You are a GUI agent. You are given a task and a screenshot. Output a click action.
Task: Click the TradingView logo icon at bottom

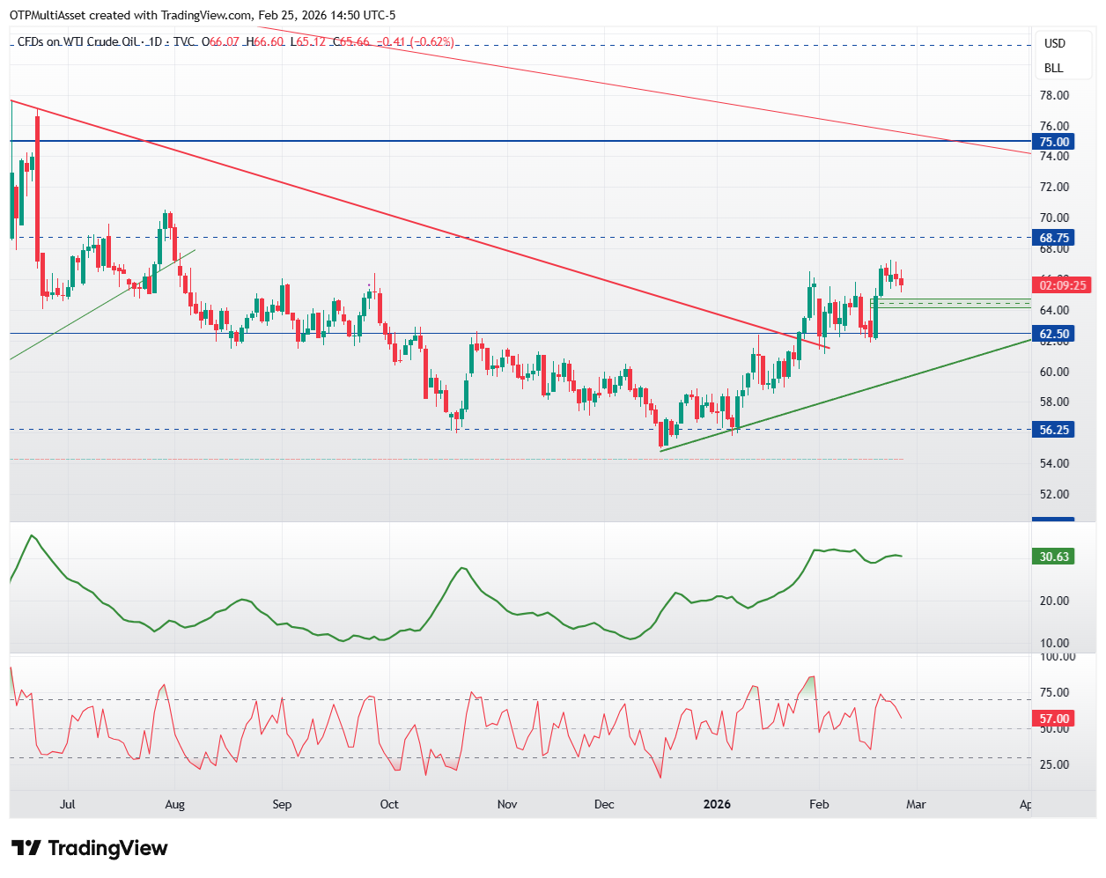[26, 848]
